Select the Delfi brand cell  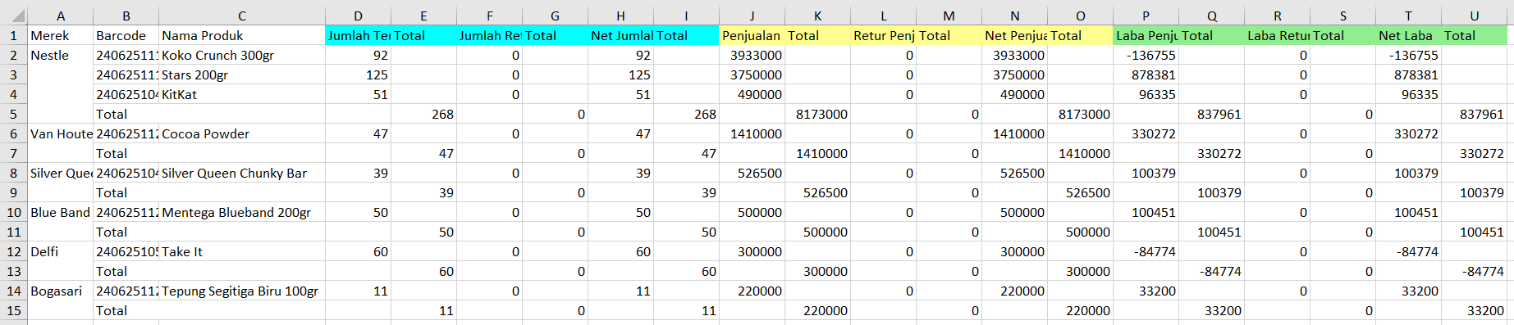coord(61,251)
